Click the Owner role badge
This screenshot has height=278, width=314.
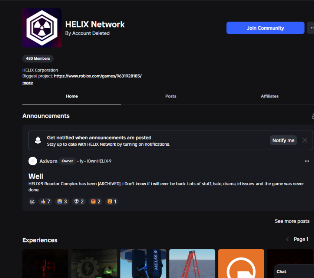click(67, 161)
